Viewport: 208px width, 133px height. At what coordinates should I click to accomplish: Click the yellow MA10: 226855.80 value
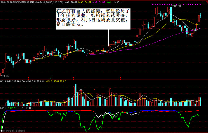coord(56,82)
